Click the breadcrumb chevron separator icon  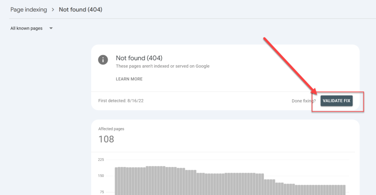53,10
